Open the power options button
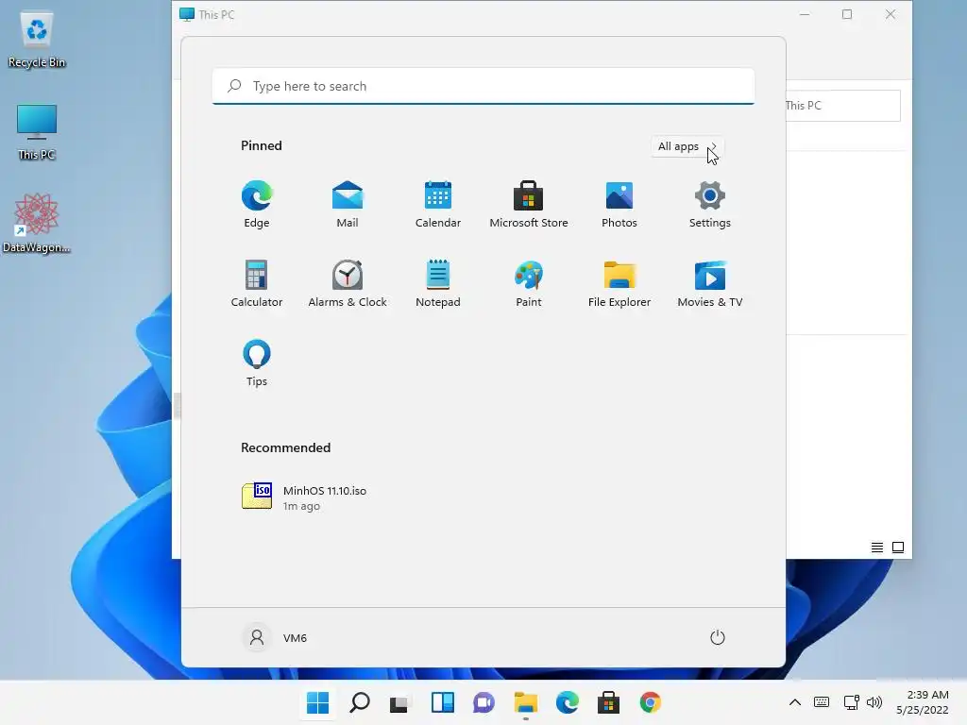967x725 pixels. (718, 637)
